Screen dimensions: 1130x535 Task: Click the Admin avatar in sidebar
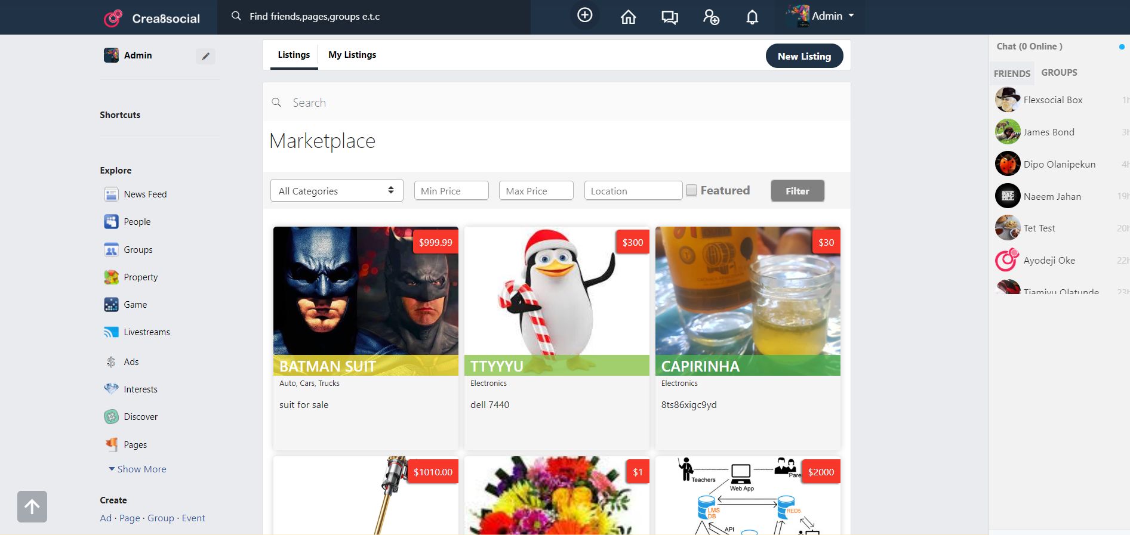(x=111, y=55)
